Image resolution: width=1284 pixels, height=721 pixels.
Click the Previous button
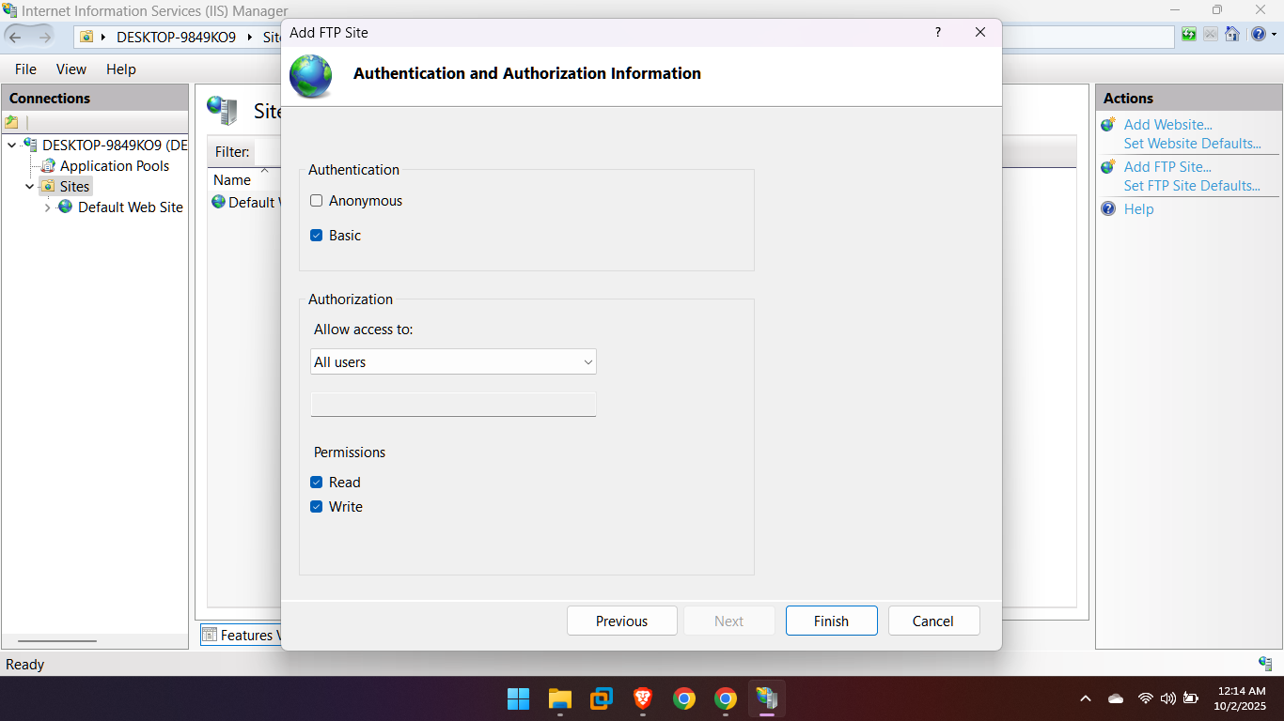621,621
